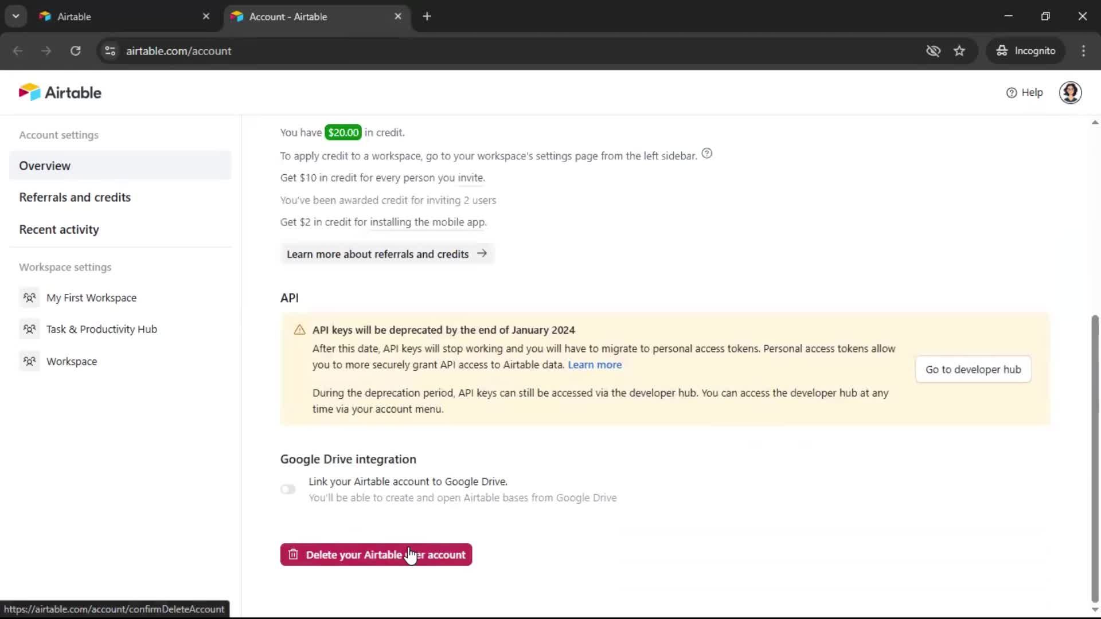
Task: Click the invite link
Action: [470, 178]
